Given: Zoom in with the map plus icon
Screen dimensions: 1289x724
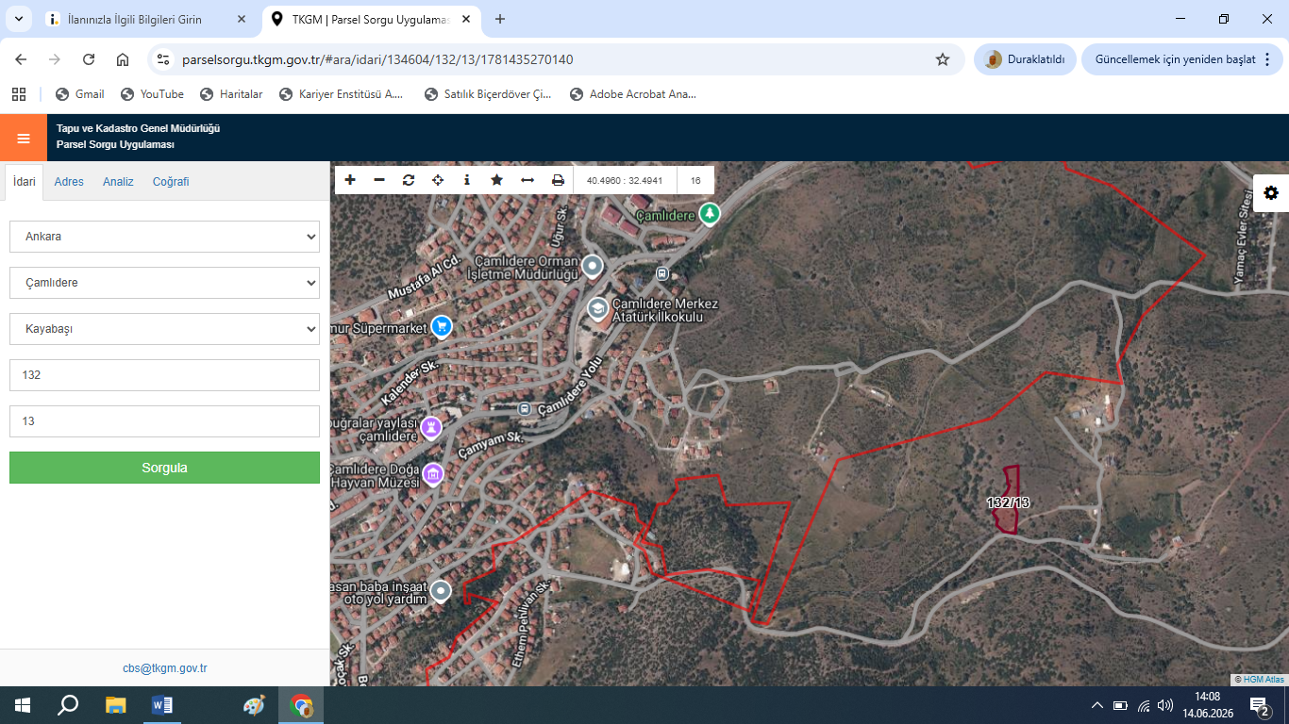Looking at the screenshot, I should coord(350,180).
